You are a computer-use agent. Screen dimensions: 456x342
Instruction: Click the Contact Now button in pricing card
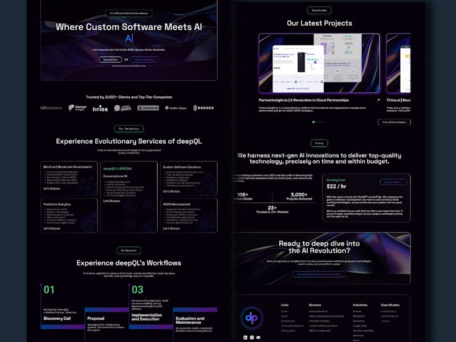(x=393, y=182)
